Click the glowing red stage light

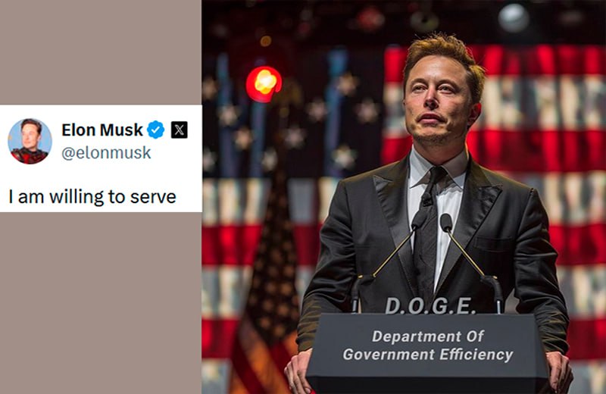[x=264, y=84]
